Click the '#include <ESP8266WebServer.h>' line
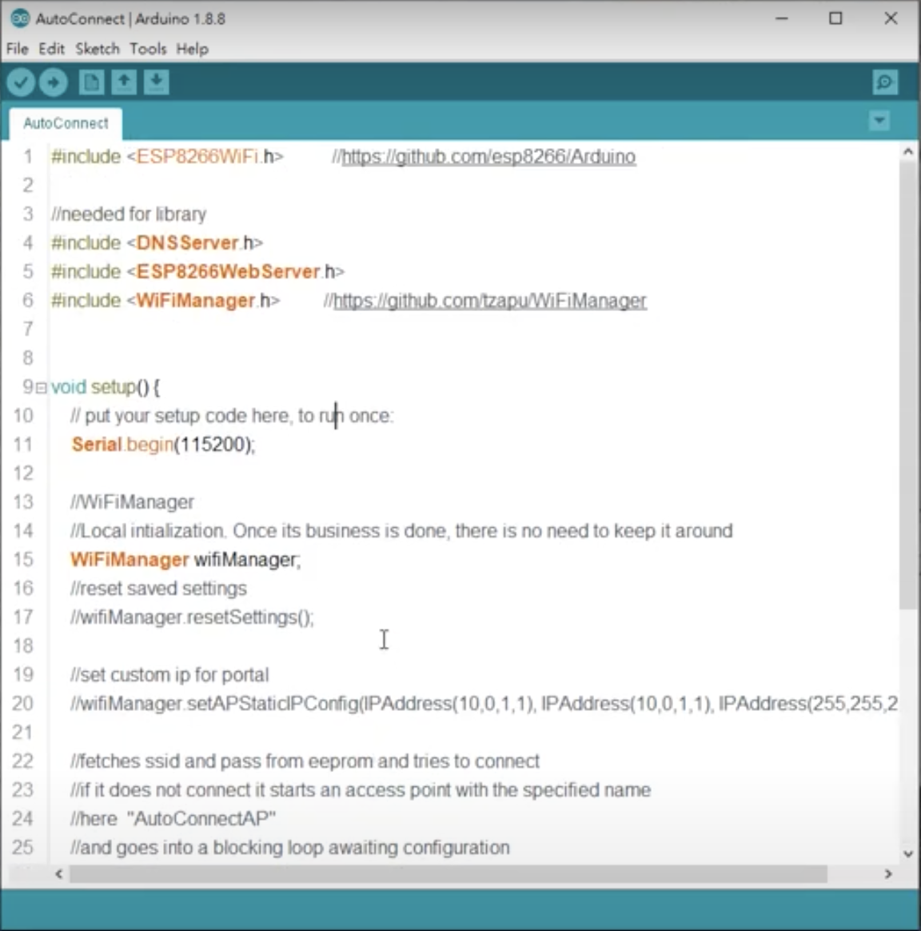This screenshot has height=931, width=921. pos(197,272)
